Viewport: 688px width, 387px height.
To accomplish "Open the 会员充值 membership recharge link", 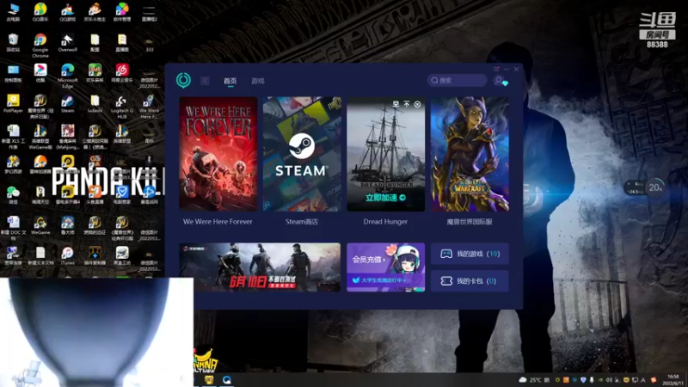I will click(369, 260).
